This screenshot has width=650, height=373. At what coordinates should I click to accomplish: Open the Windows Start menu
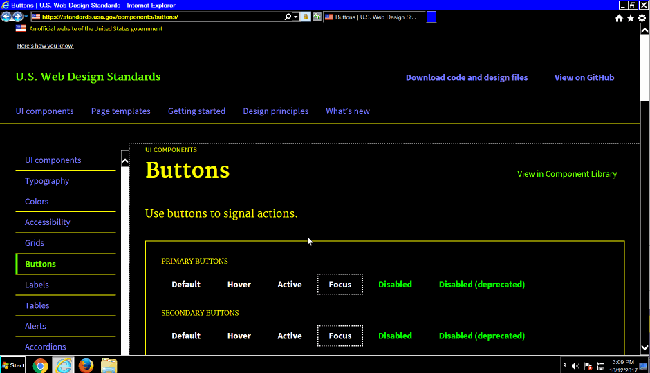pos(13,365)
